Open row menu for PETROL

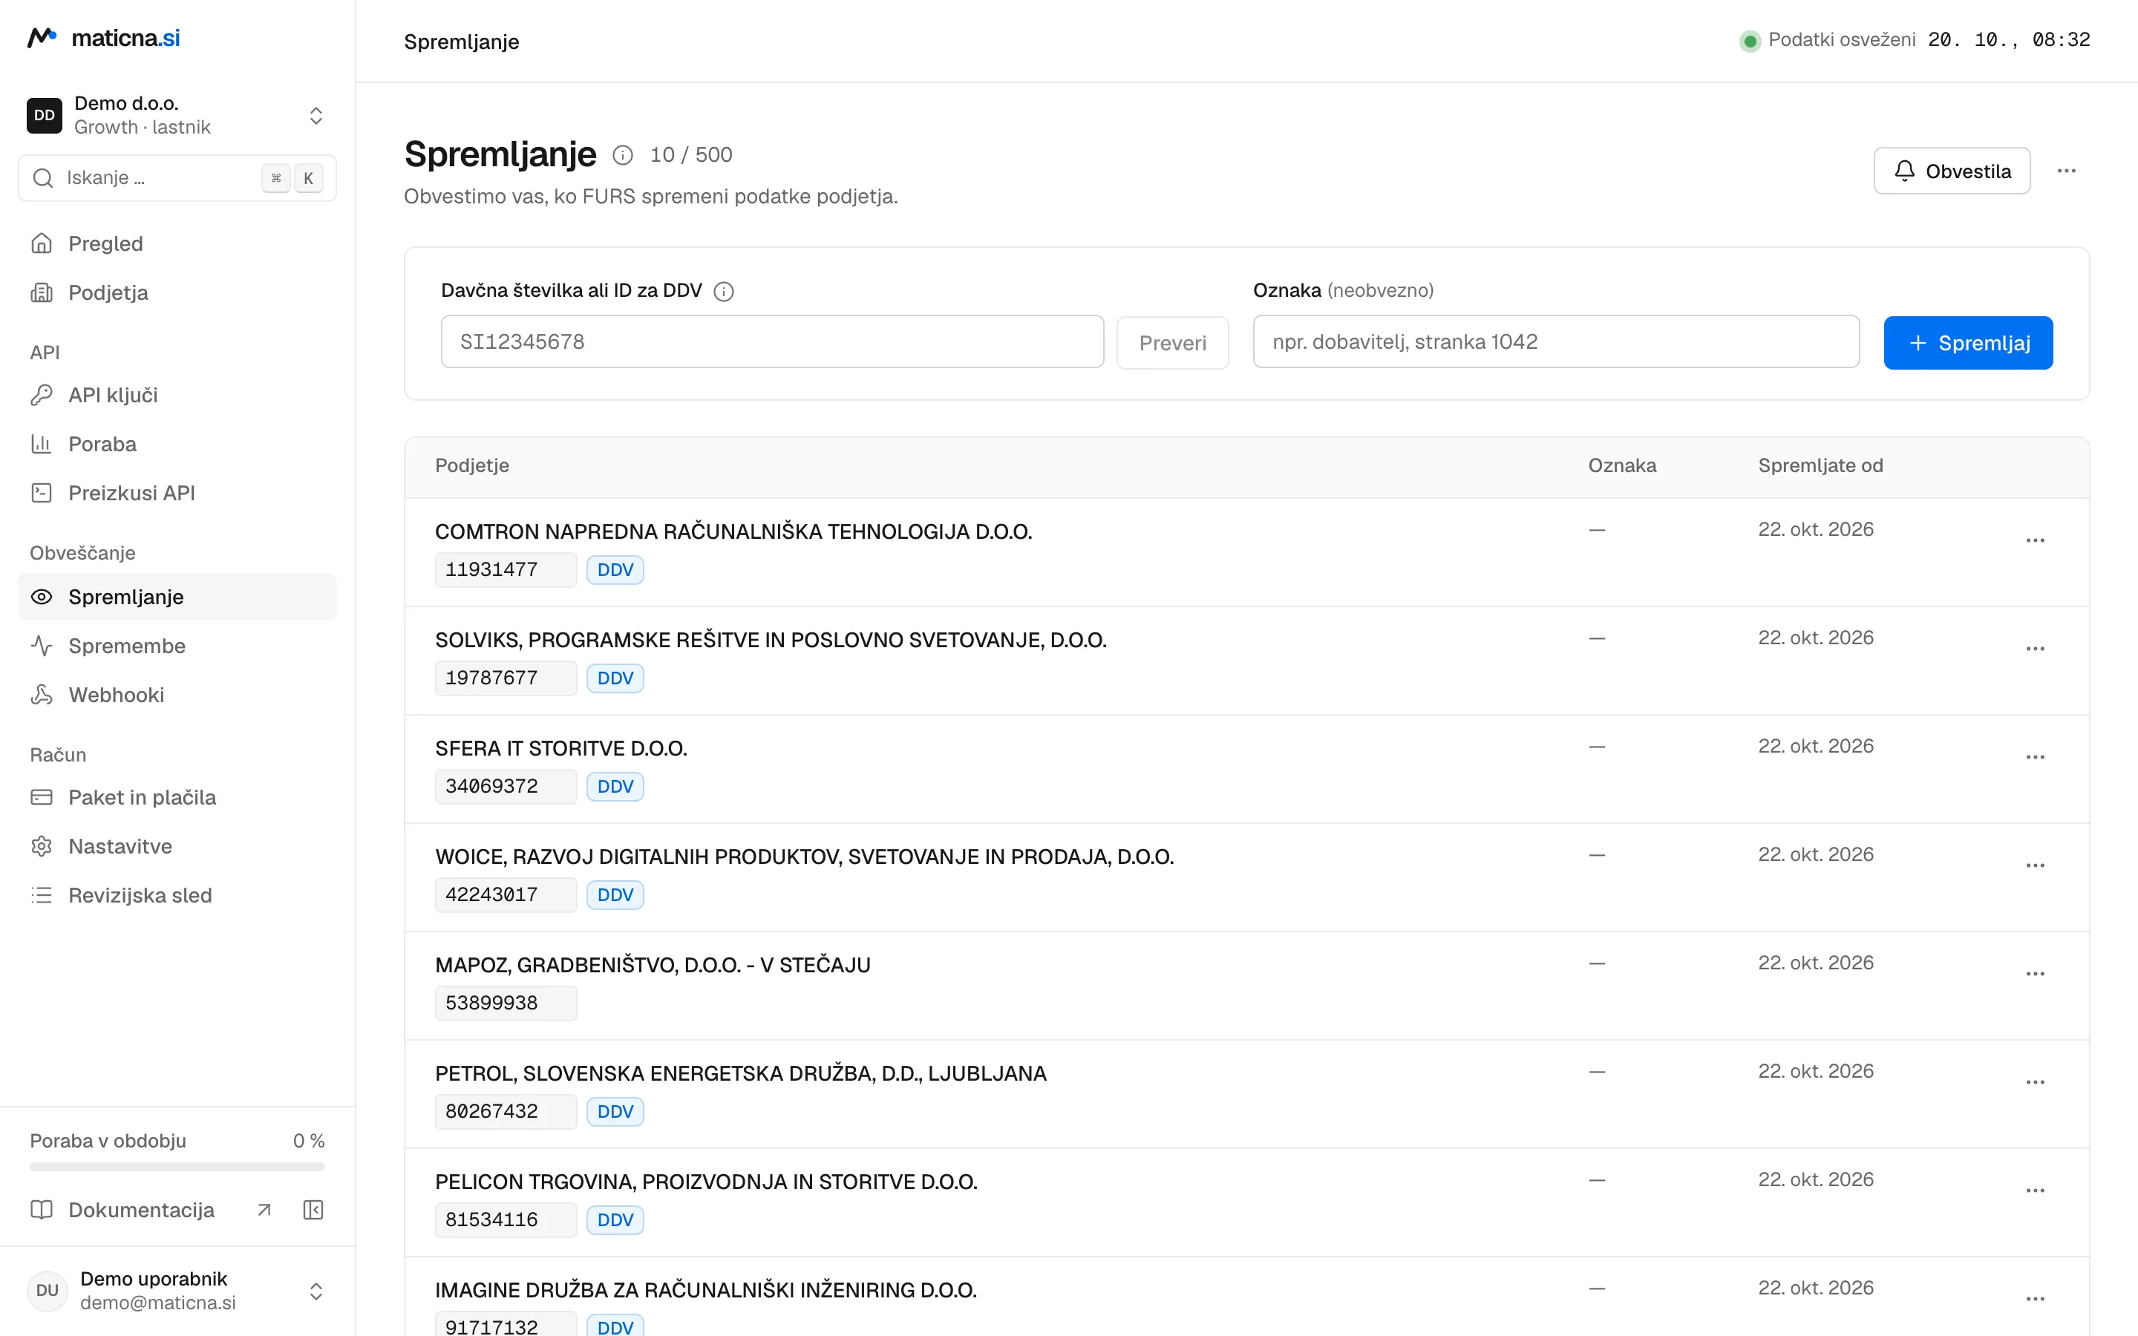click(x=2036, y=1082)
